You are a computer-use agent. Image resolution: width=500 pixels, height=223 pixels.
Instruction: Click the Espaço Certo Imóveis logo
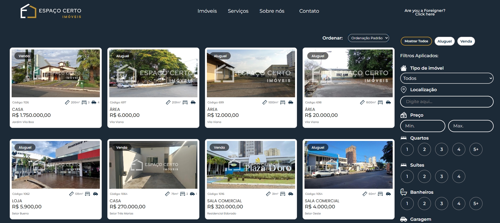coord(51,11)
